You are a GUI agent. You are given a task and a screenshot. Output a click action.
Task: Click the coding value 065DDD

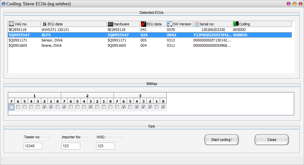pyautogui.click(x=239, y=30)
